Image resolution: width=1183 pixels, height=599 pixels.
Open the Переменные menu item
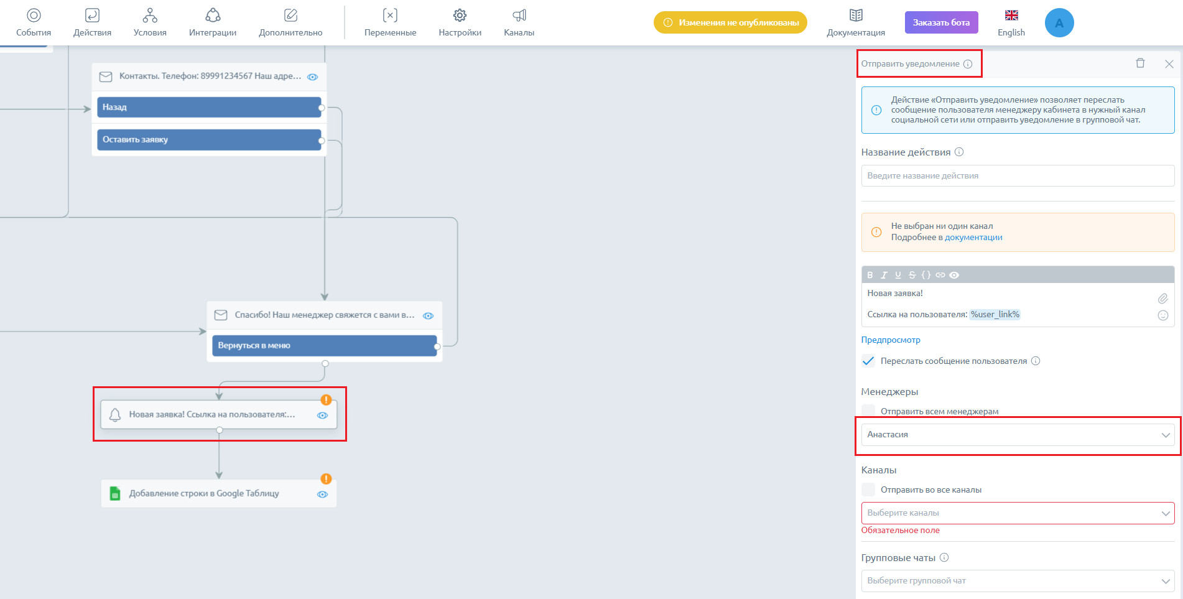[x=390, y=23]
